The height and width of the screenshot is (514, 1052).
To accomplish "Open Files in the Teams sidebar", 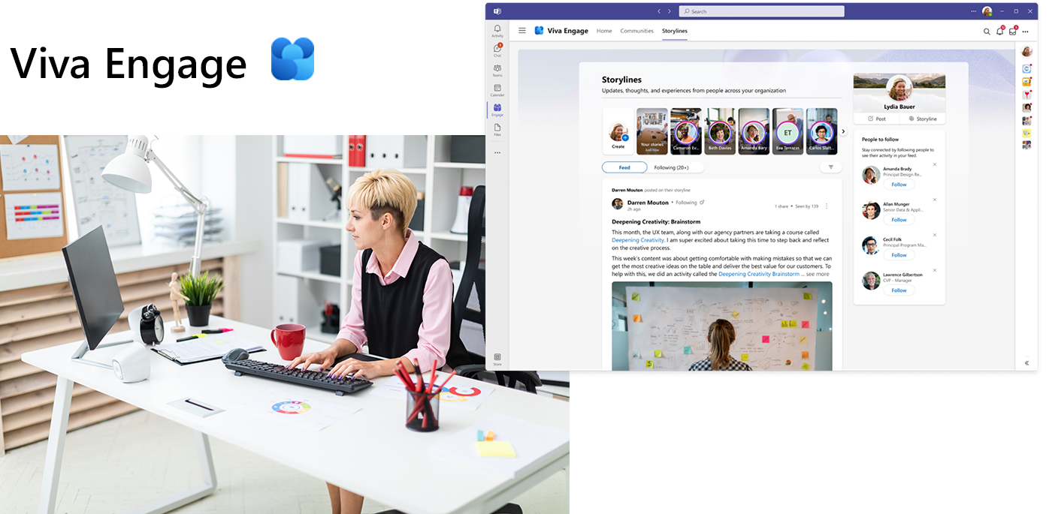I will tap(497, 129).
